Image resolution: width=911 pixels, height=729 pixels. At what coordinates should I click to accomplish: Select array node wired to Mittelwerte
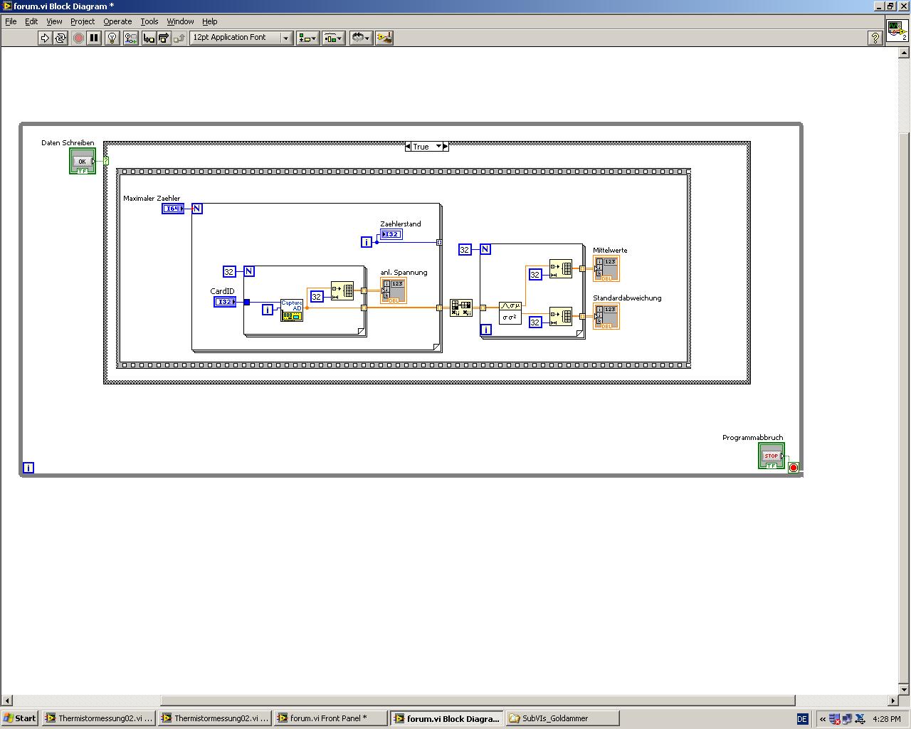[x=561, y=268]
